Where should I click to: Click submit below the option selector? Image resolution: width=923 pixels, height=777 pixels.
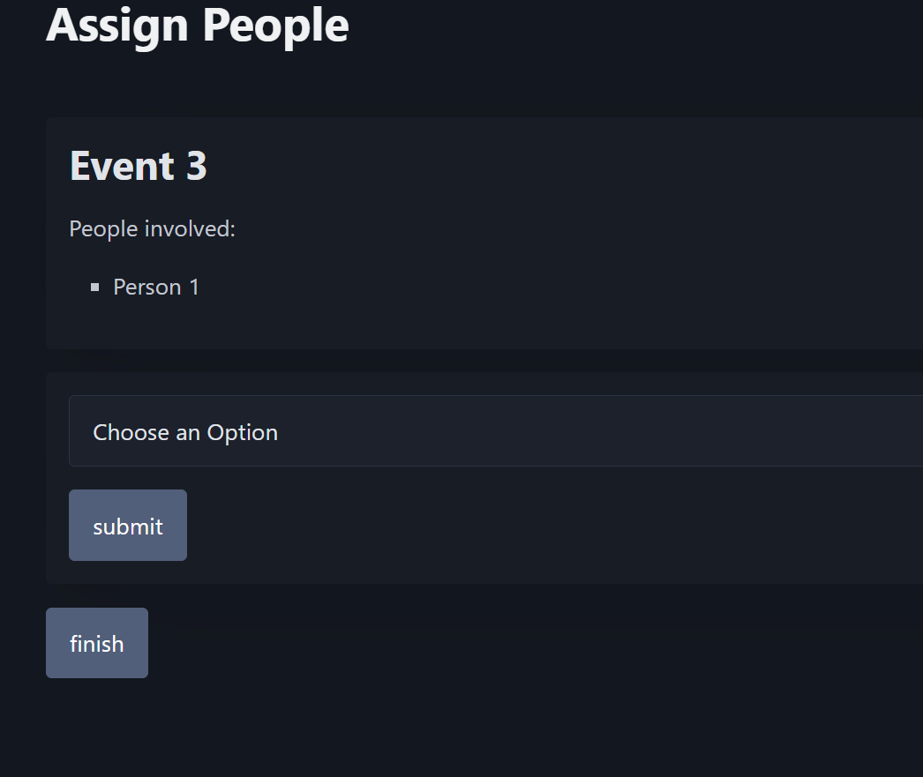pyautogui.click(x=127, y=526)
